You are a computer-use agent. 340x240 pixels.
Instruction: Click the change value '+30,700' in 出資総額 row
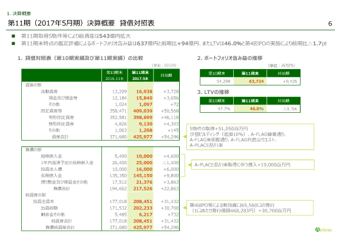click(x=170, y=208)
